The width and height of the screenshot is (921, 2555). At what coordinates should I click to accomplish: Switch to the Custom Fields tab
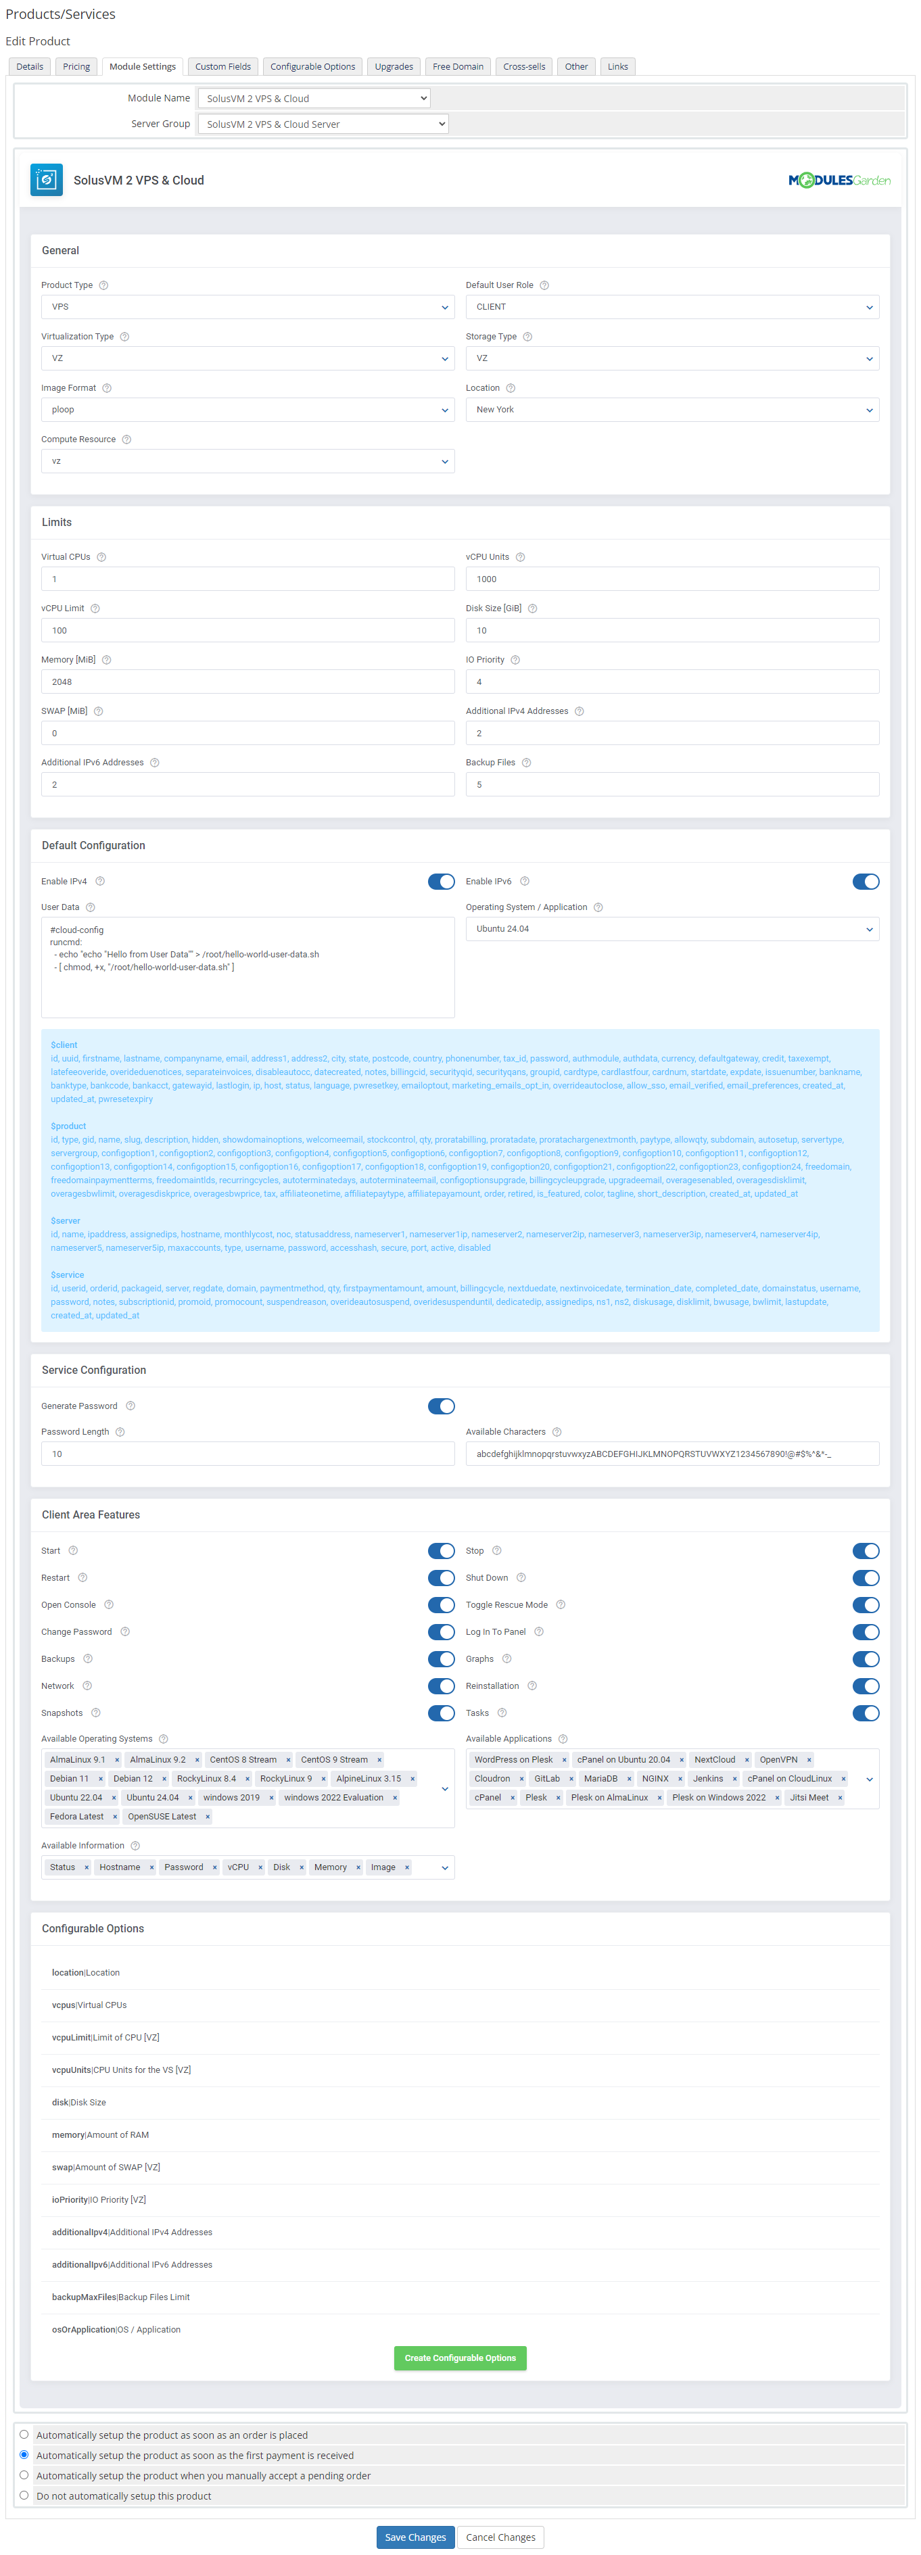(223, 66)
